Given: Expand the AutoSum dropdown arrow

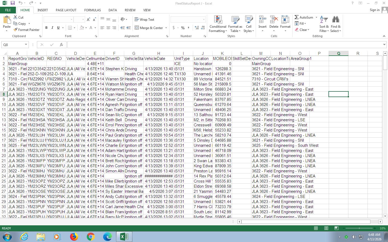Looking at the screenshot, I should (316, 17).
